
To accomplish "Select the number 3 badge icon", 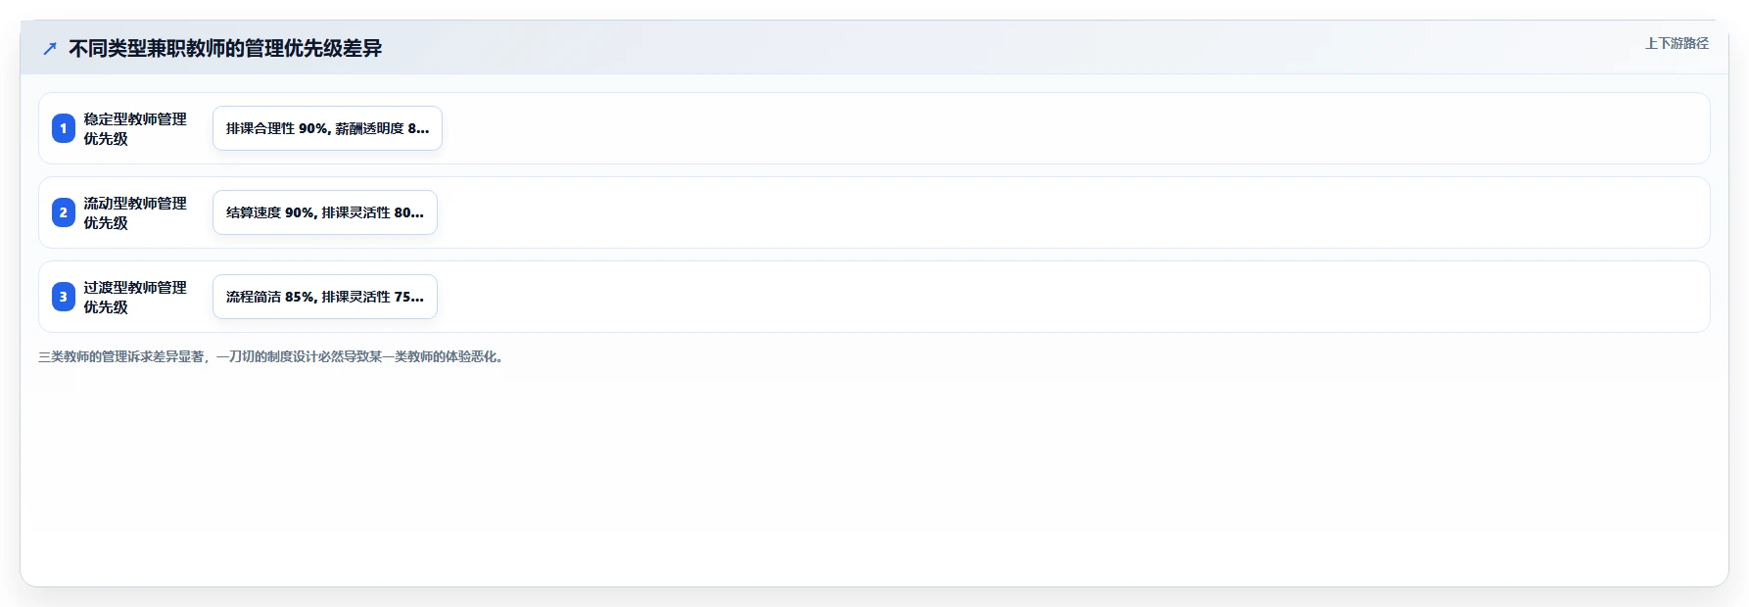I will [64, 297].
